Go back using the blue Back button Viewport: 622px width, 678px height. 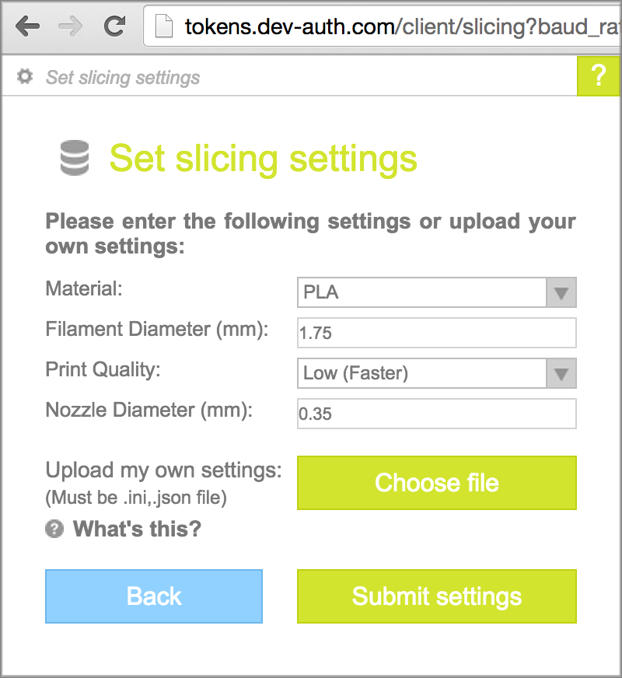click(x=154, y=596)
